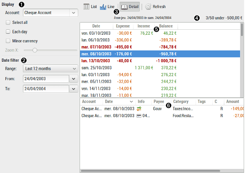The height and width of the screenshot is (173, 245).
Task: Click the C status column header
Action: [x=218, y=102]
